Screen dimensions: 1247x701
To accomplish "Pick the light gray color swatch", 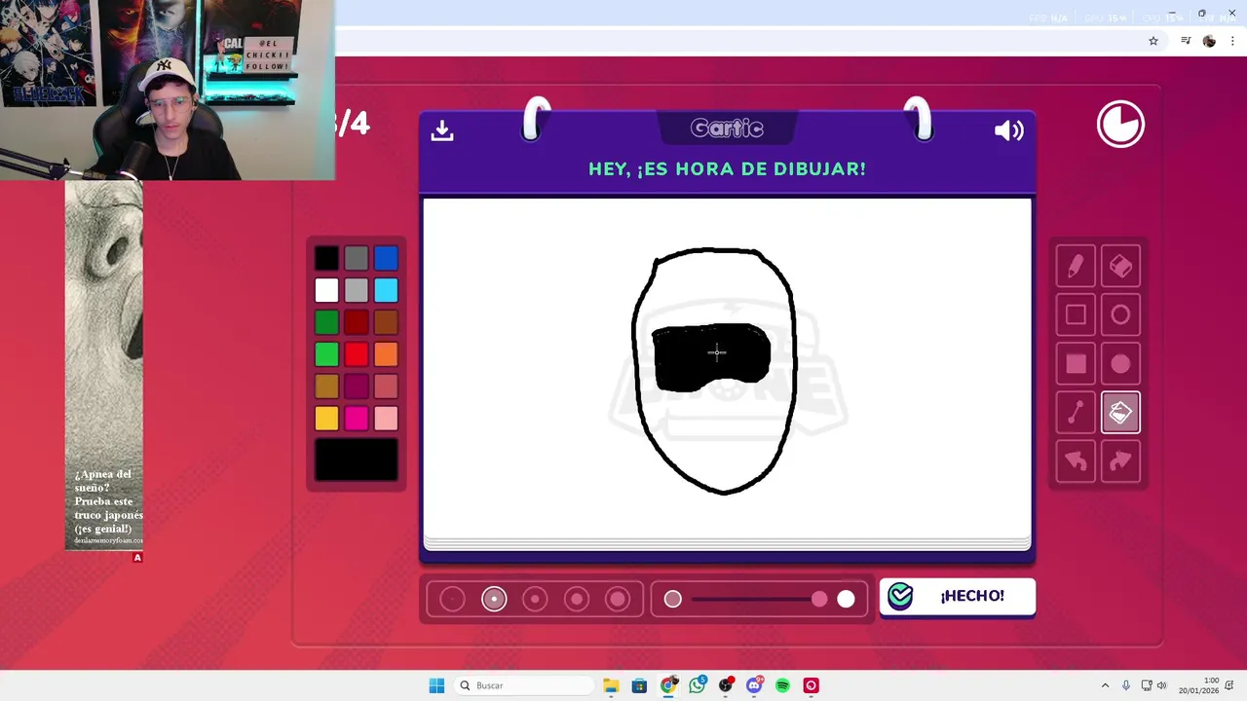I will point(357,290).
